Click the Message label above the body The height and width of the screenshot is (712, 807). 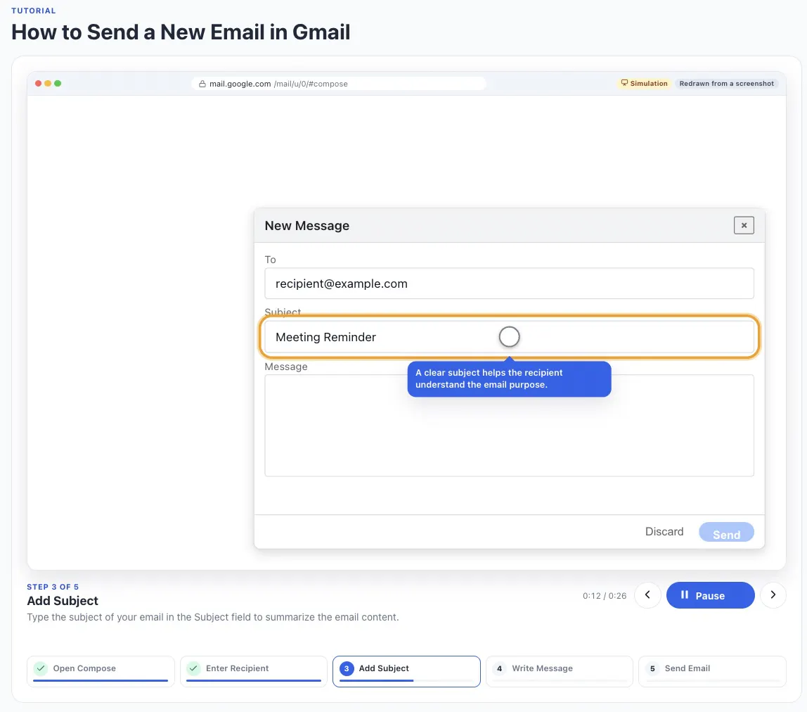[285, 367]
